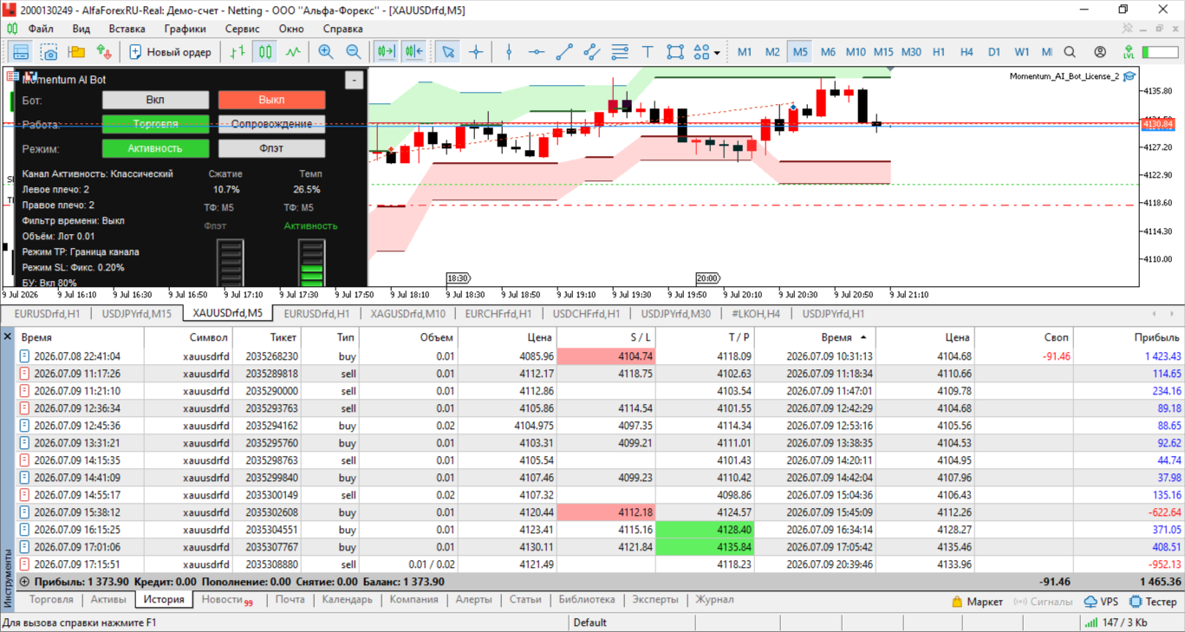Select ticket 2035304551 history row
The width and height of the screenshot is (1185, 632).
coord(600,530)
